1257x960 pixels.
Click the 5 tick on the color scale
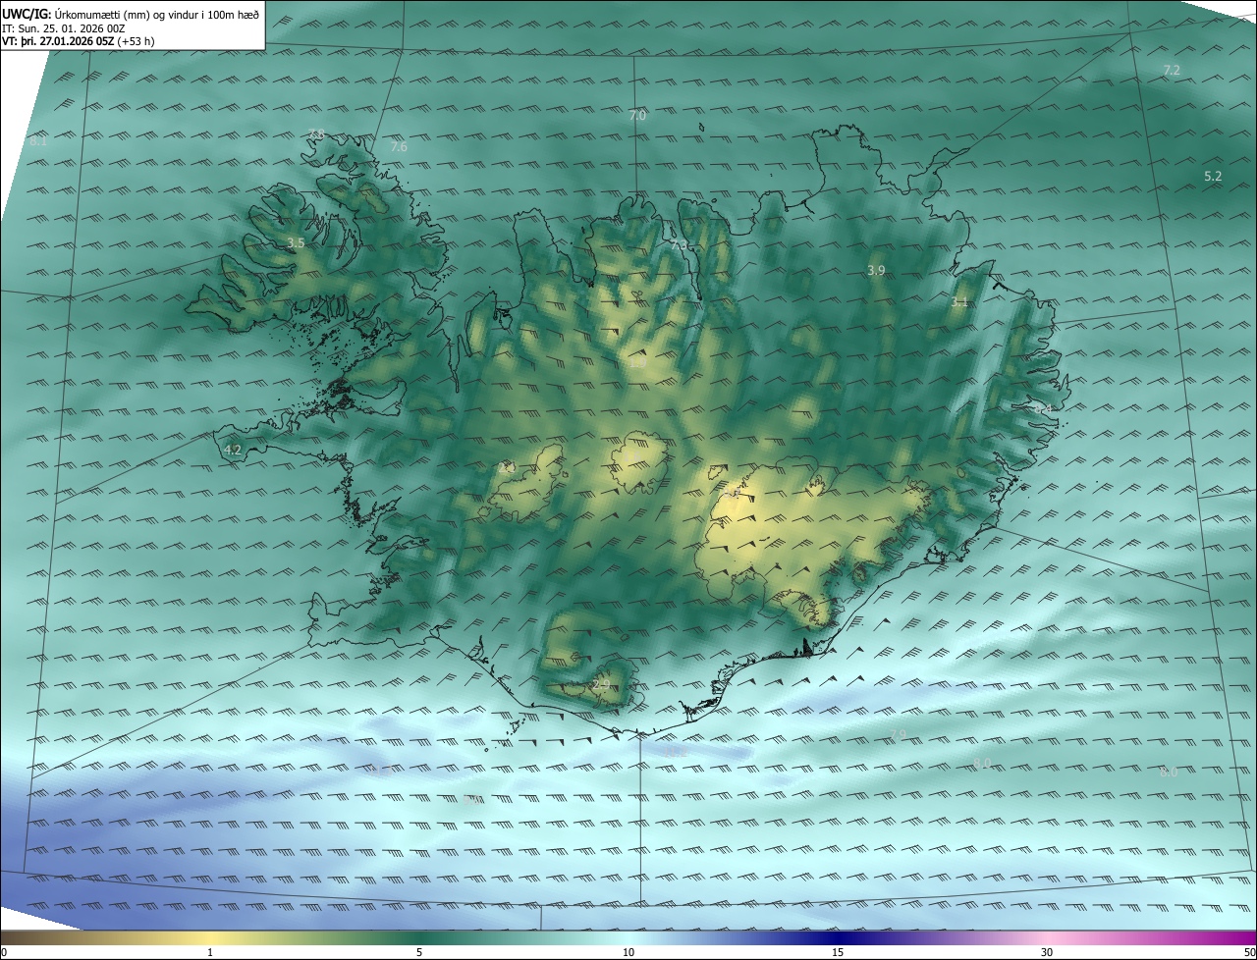(x=419, y=952)
